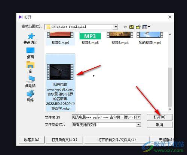Viewport: 187px width, 155px height.
Task: Click the file name text field
Action: click(104, 117)
